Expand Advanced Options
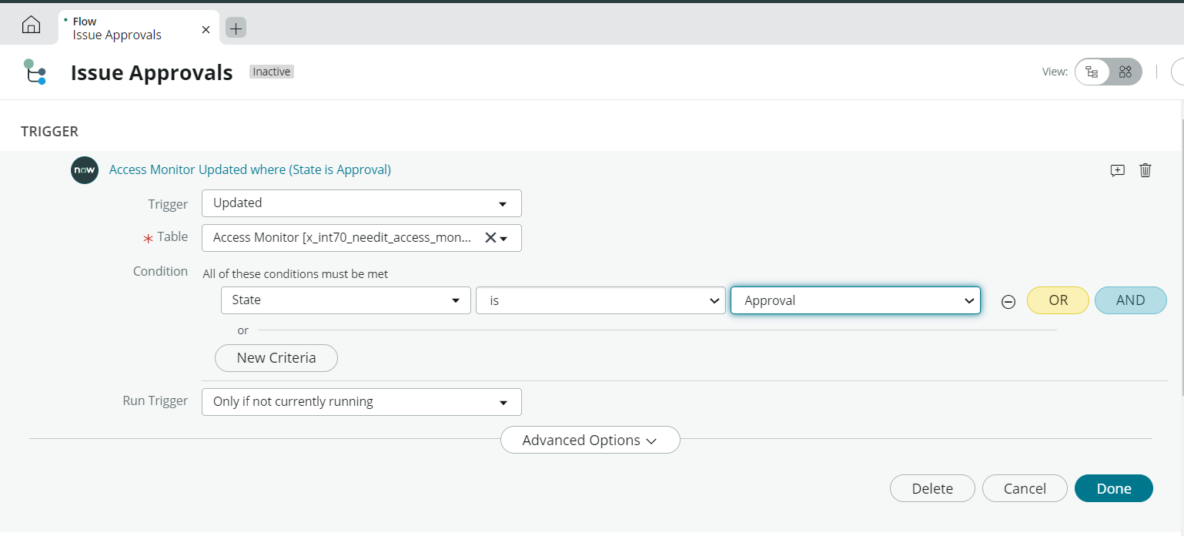1184x536 pixels. point(590,440)
